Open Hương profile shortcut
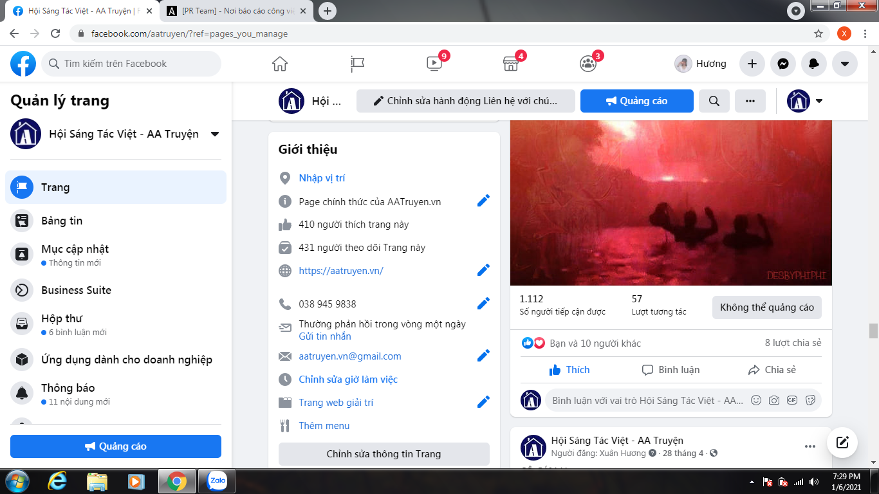The height and width of the screenshot is (494, 879). [x=701, y=64]
